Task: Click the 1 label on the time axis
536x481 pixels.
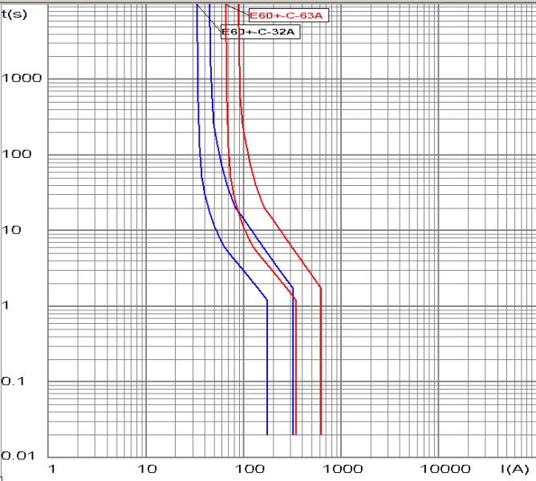Action: coord(6,305)
